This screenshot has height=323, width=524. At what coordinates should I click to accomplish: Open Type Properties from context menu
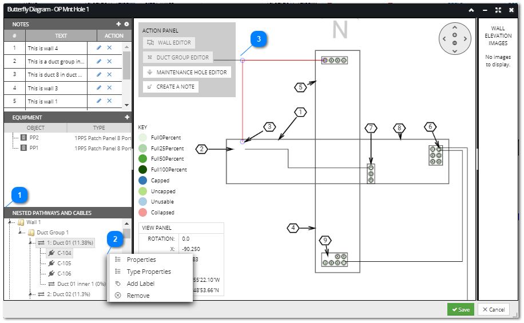149,272
